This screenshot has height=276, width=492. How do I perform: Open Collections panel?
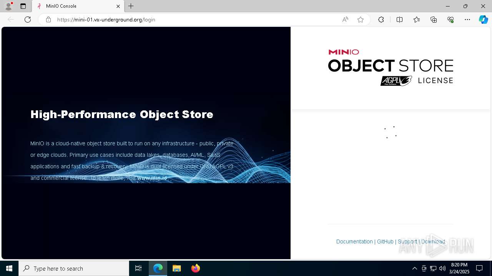tap(434, 20)
